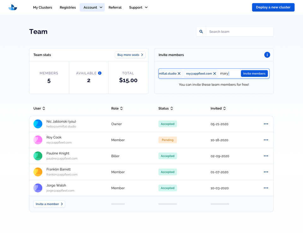Expand the Account dropdown menu
The height and width of the screenshot is (233, 303).
tap(92, 7)
